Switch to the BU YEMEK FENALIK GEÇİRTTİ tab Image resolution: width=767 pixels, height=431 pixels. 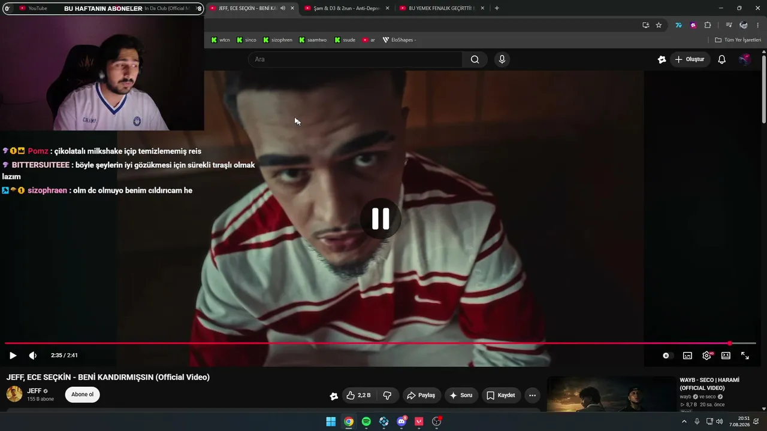[x=441, y=8]
